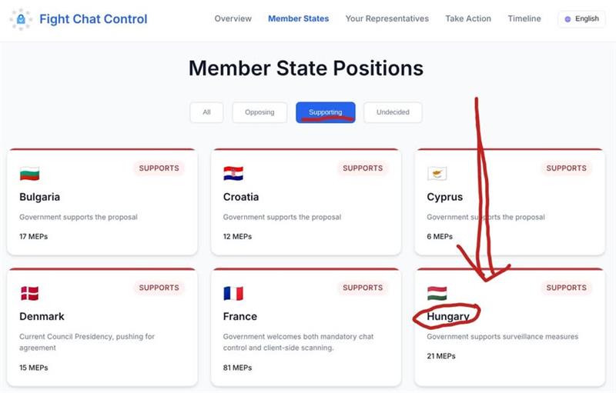Open the Member States nav tab
Screen dimensions: 616x393
pos(298,18)
